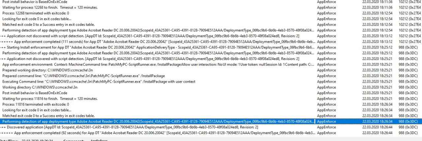The image size is (422, 141).
Task: Select 'Working directory C:\WINDOWS\ccmcache\3n' line
Action: [x=211, y=87]
